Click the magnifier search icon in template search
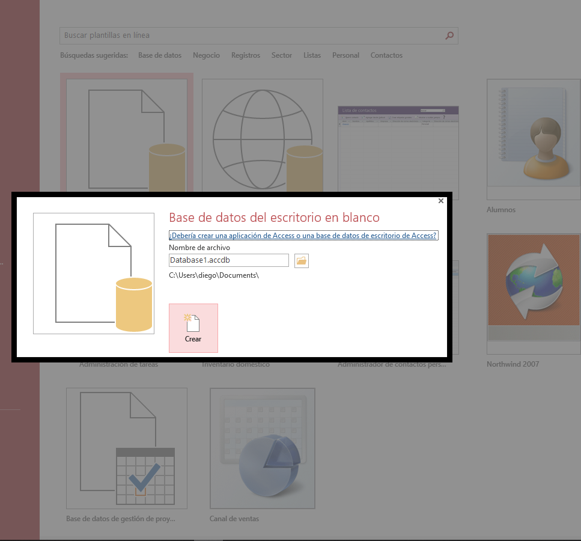The width and height of the screenshot is (581, 541). point(449,35)
